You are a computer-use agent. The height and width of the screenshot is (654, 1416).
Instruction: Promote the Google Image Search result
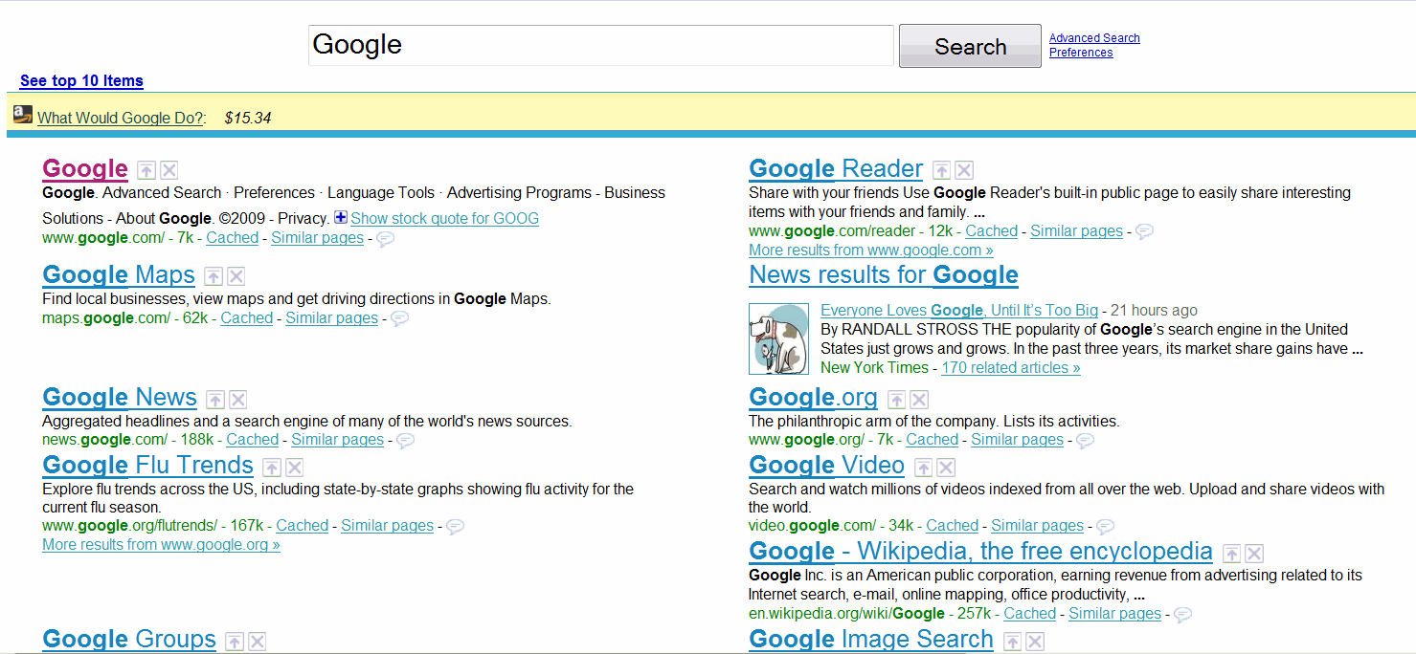pyautogui.click(x=1012, y=641)
